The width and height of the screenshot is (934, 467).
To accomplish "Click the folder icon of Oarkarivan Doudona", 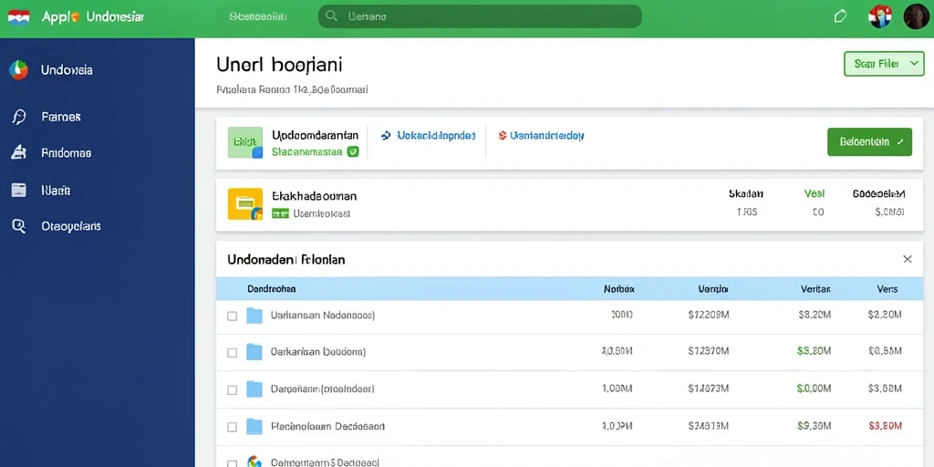I will pos(254,352).
